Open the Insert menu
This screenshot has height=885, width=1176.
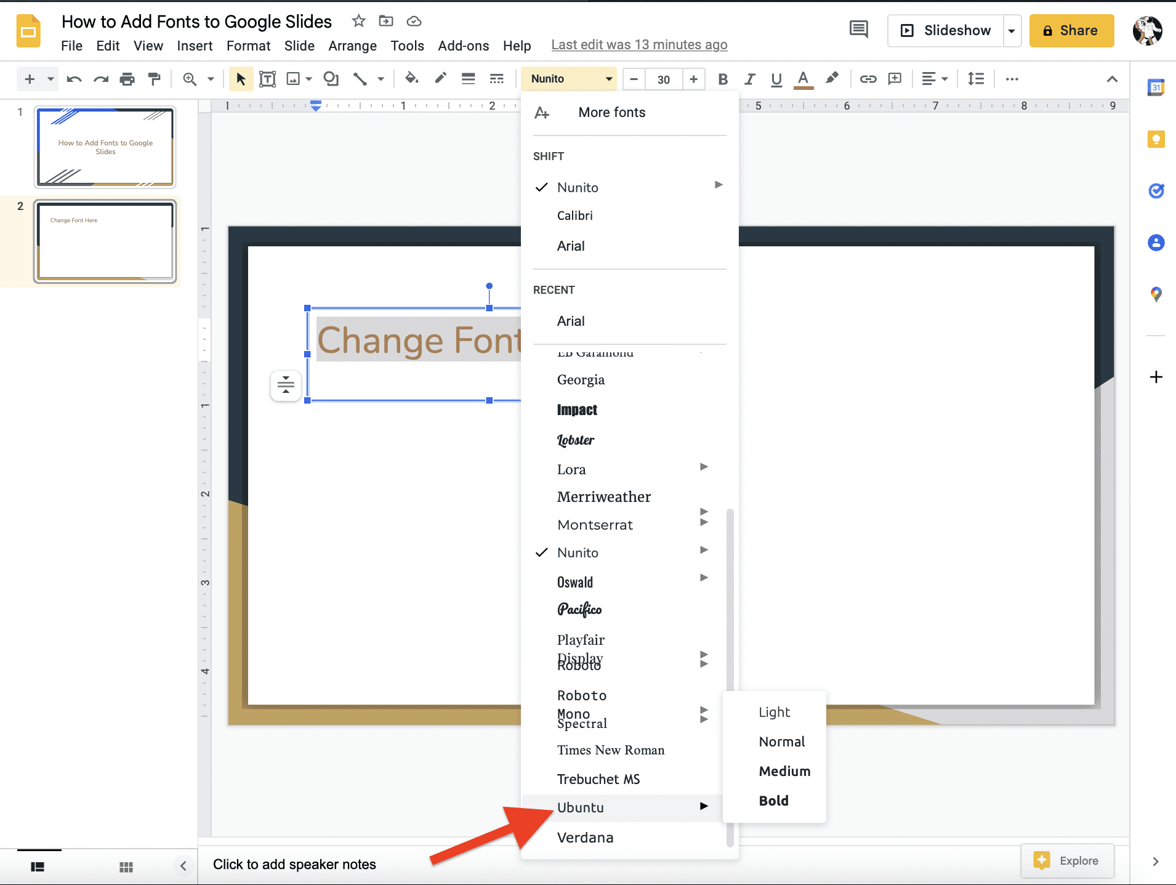coord(195,46)
